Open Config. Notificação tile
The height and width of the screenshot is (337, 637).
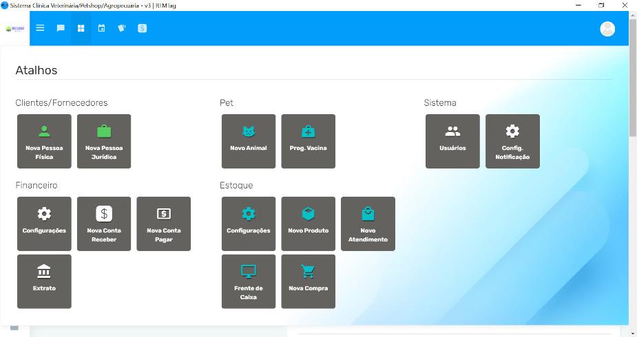coord(512,141)
